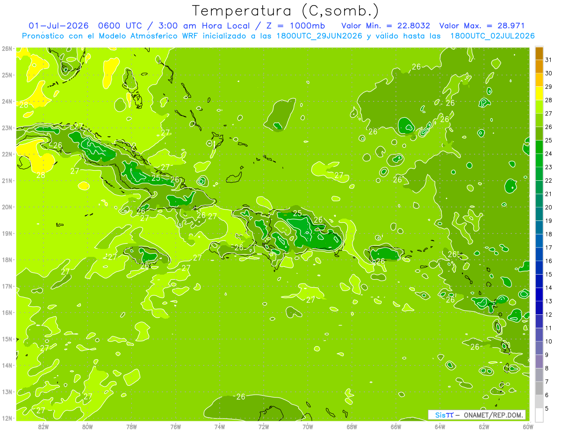Click 'Valor Min. = 22.8032' readout
This screenshot has height=433, width=561.
386,25
